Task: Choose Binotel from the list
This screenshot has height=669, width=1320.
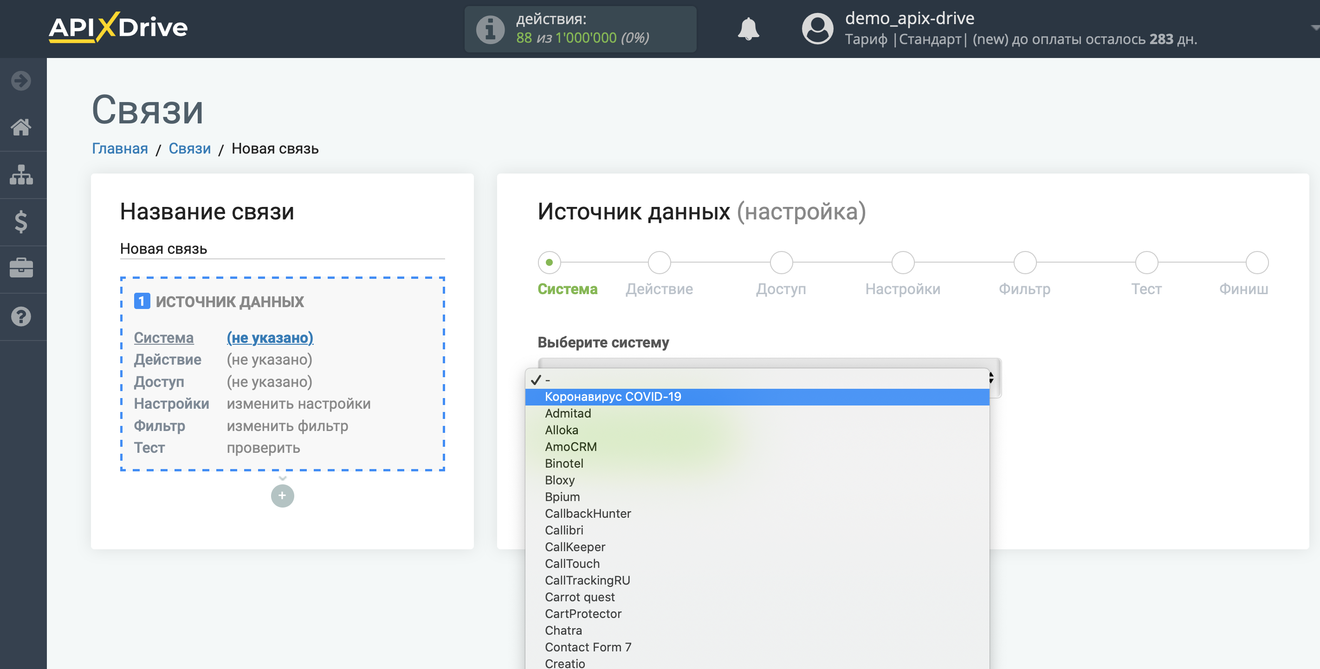Action: [x=757, y=463]
